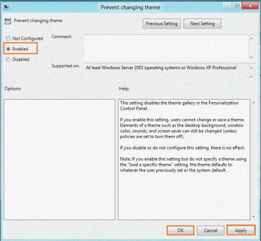Click inside the Comment text box
Screen dimensions: 261x241
166,48
